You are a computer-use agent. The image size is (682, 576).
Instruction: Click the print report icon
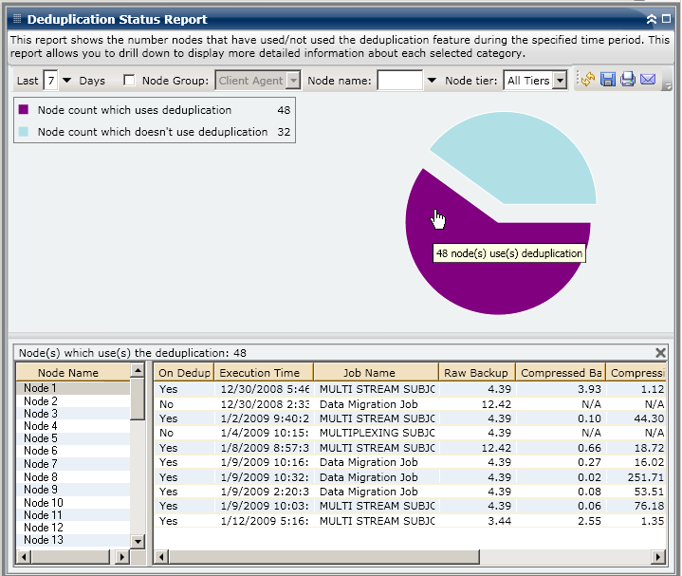tap(628, 81)
